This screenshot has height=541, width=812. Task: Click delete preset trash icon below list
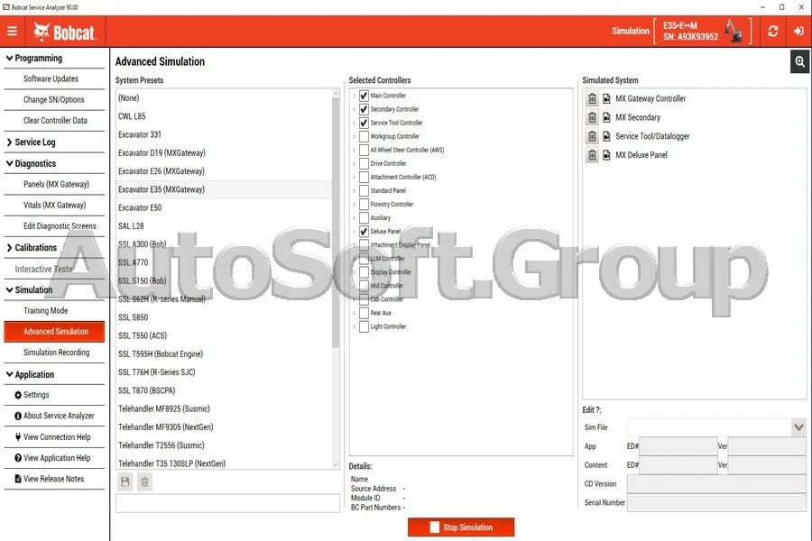tap(145, 482)
